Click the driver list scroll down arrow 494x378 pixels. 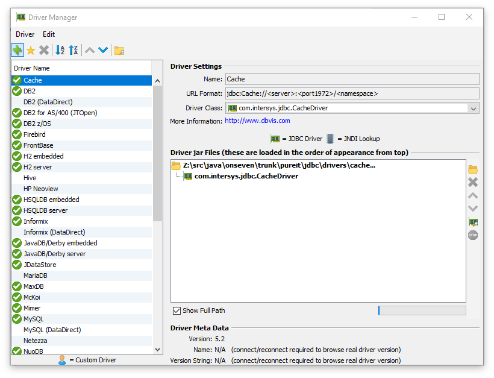coord(158,349)
